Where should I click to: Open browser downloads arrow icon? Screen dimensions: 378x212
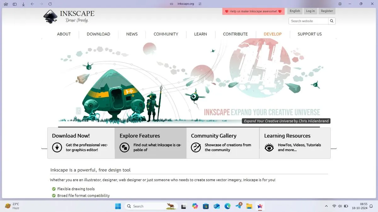[23, 4]
